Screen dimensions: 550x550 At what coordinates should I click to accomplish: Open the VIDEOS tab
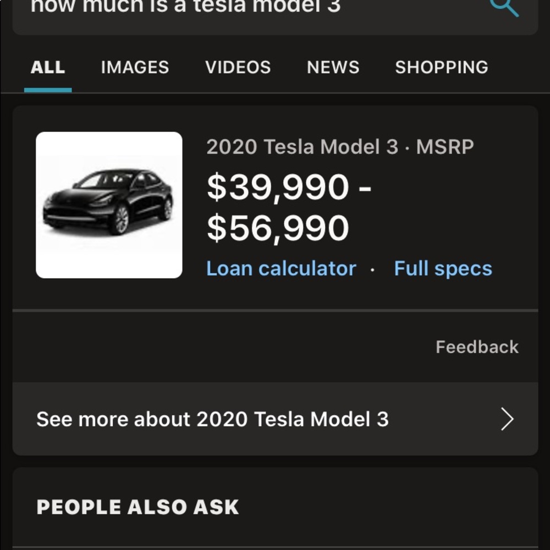238,67
